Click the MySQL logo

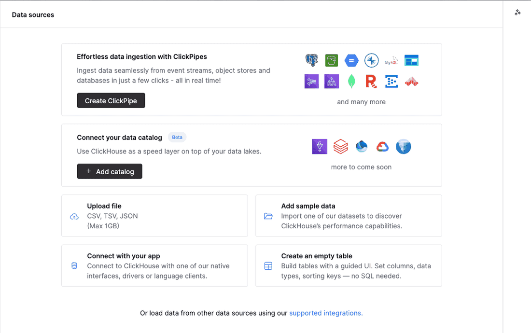391,61
